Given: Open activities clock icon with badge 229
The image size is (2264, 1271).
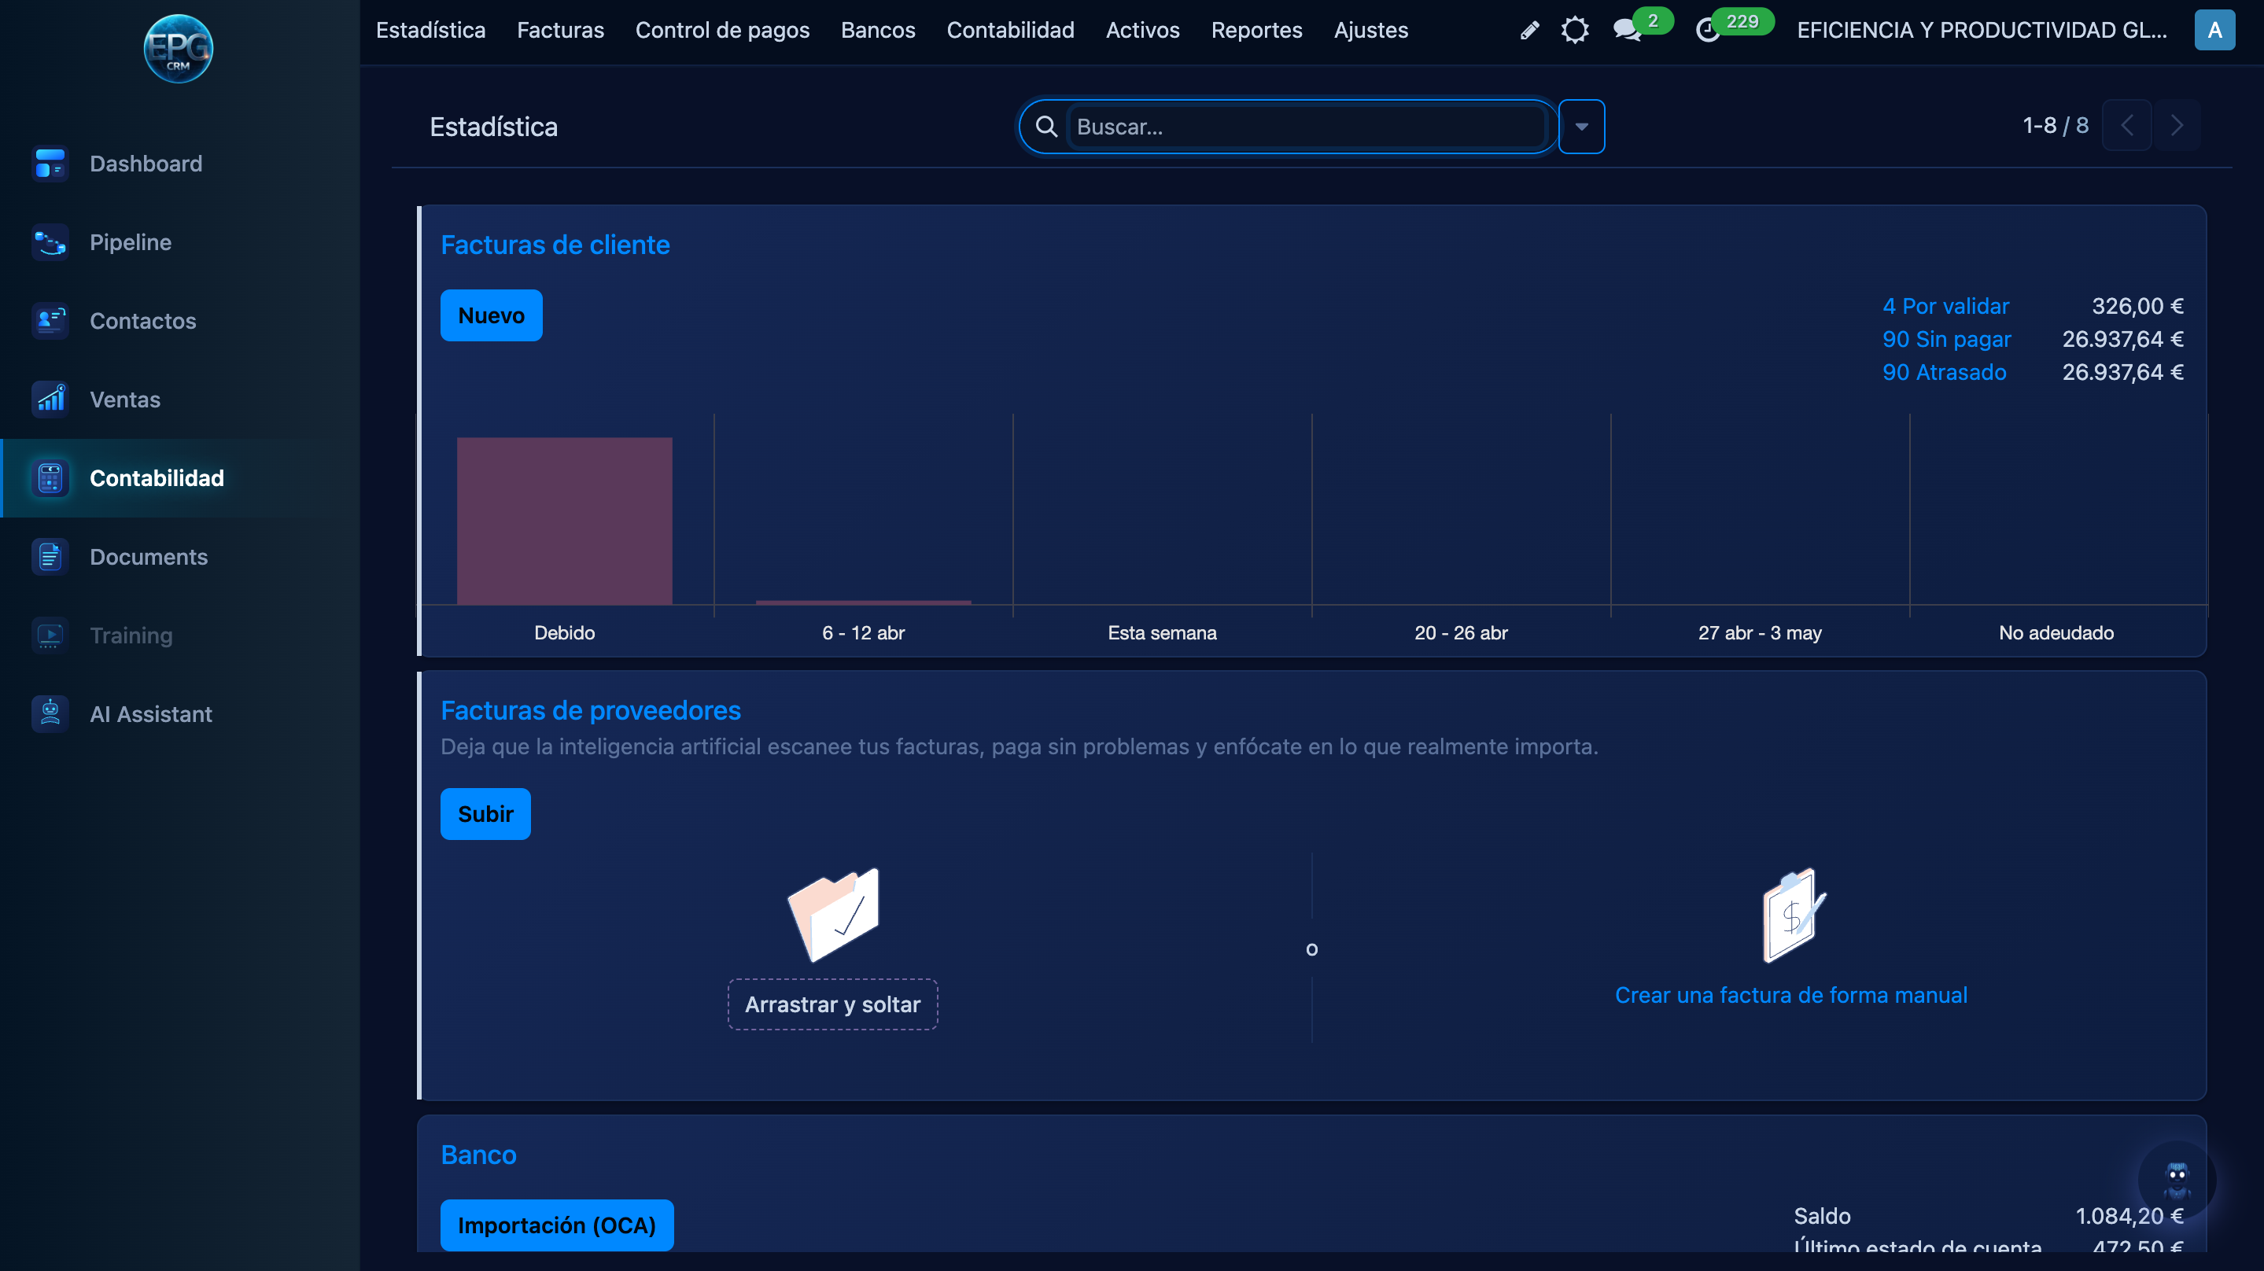Looking at the screenshot, I should (1708, 31).
